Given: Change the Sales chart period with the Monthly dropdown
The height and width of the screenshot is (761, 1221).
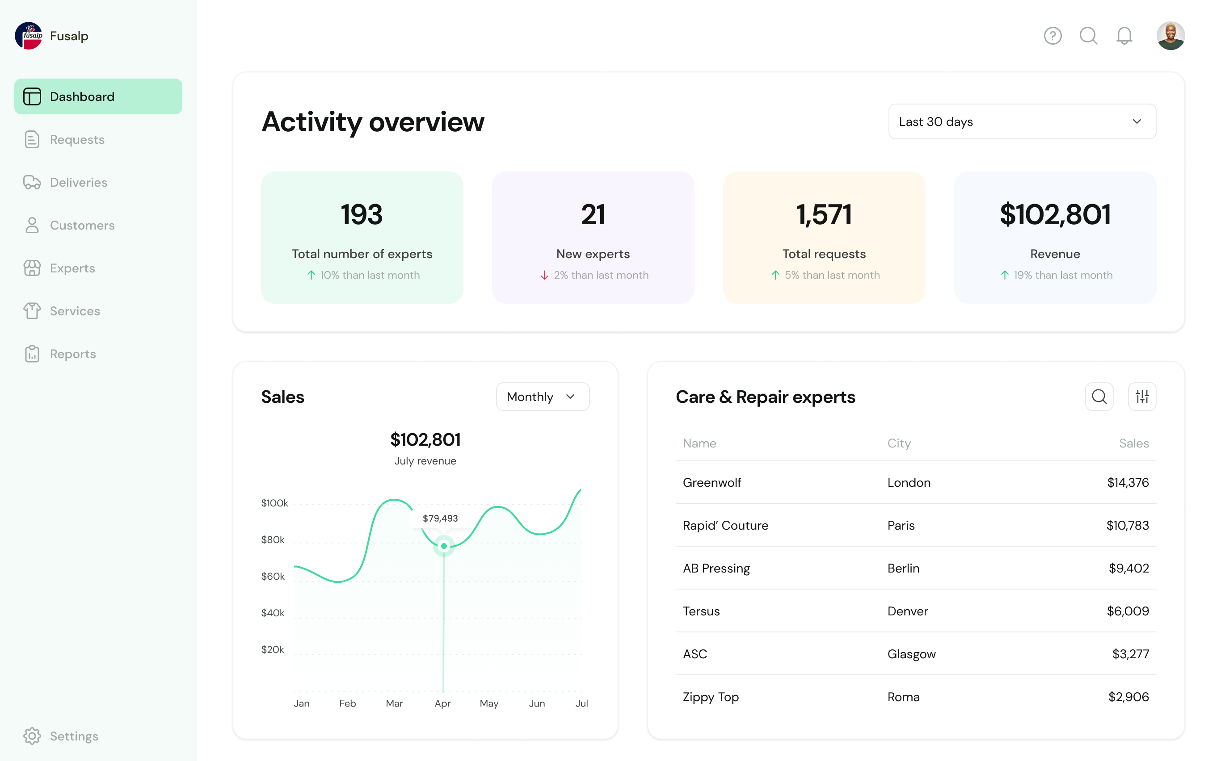Looking at the screenshot, I should pos(542,397).
